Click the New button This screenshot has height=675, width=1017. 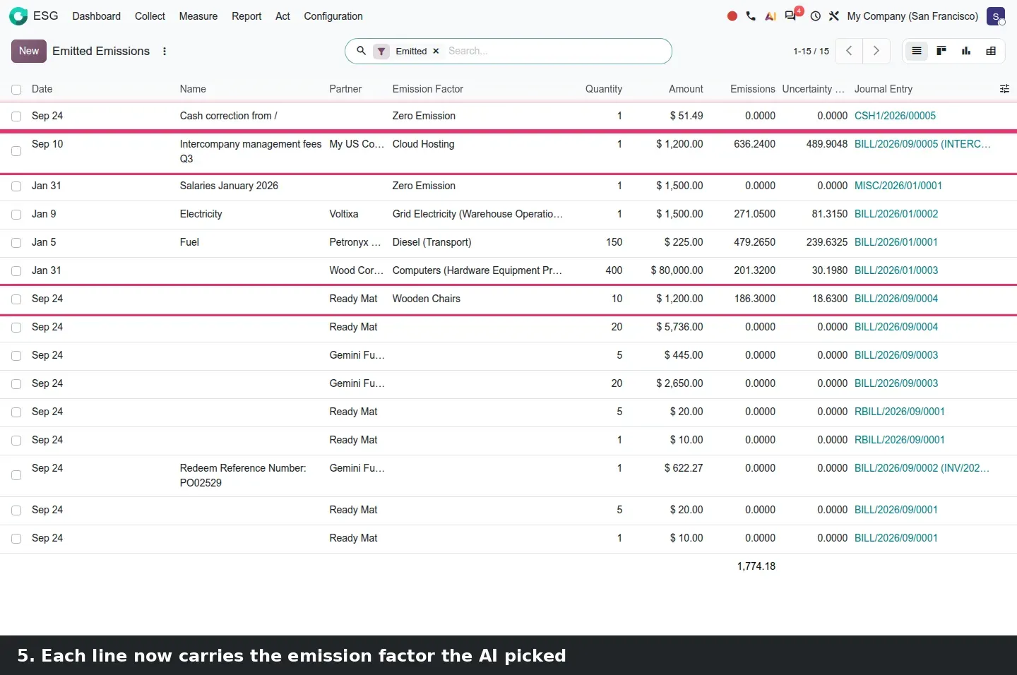(x=29, y=51)
